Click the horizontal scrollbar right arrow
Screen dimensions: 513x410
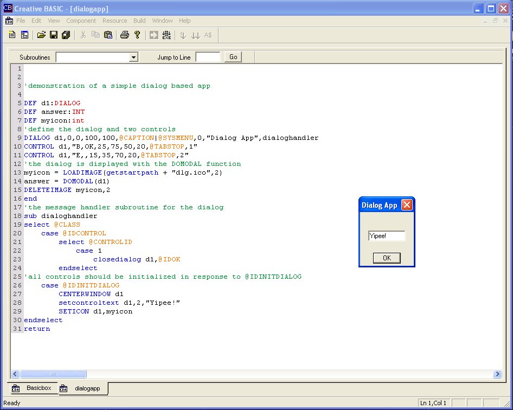[497, 374]
